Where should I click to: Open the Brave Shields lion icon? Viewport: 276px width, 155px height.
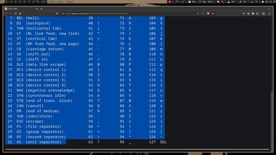[208, 13]
